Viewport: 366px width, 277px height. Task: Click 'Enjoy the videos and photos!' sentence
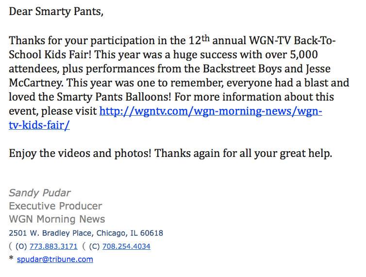(80, 154)
